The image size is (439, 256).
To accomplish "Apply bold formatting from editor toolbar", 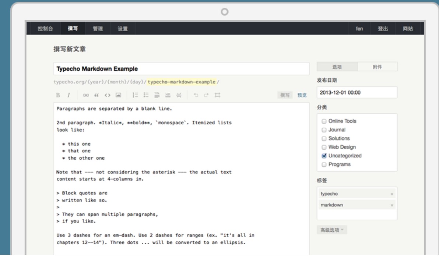I will pyautogui.click(x=58, y=95).
